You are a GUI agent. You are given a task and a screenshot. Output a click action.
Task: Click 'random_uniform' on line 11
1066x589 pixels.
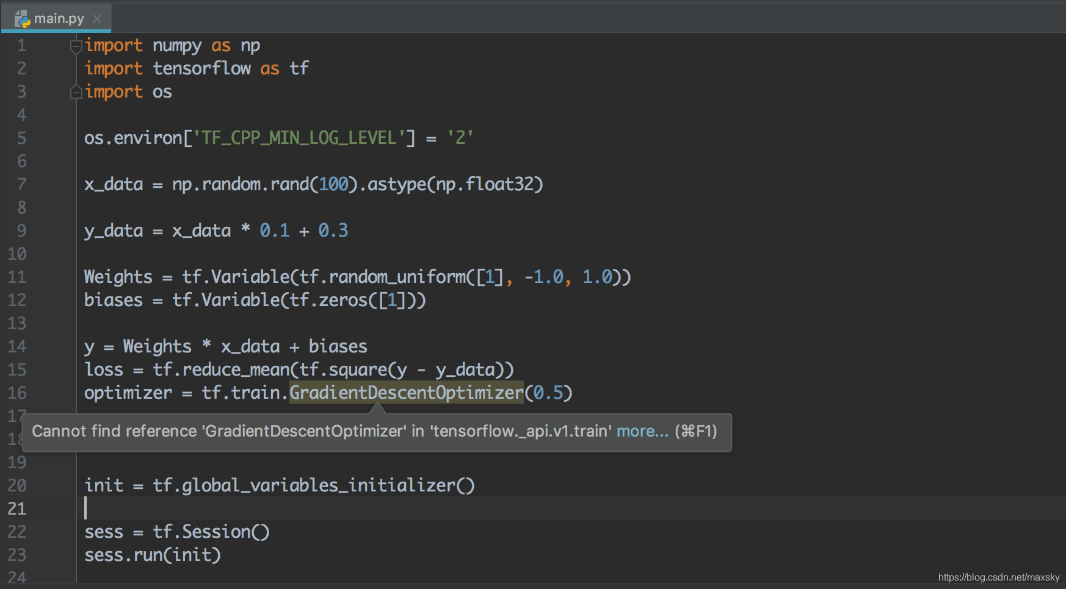[x=397, y=277]
